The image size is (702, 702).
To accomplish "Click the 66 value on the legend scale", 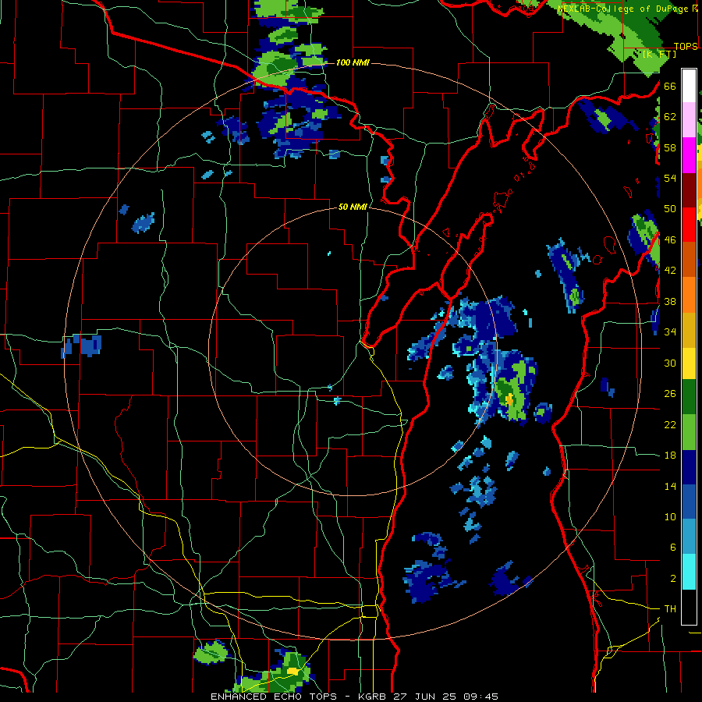I will pos(670,86).
